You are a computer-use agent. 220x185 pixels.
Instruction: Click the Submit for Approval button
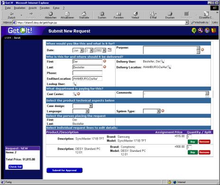(x=64, y=170)
